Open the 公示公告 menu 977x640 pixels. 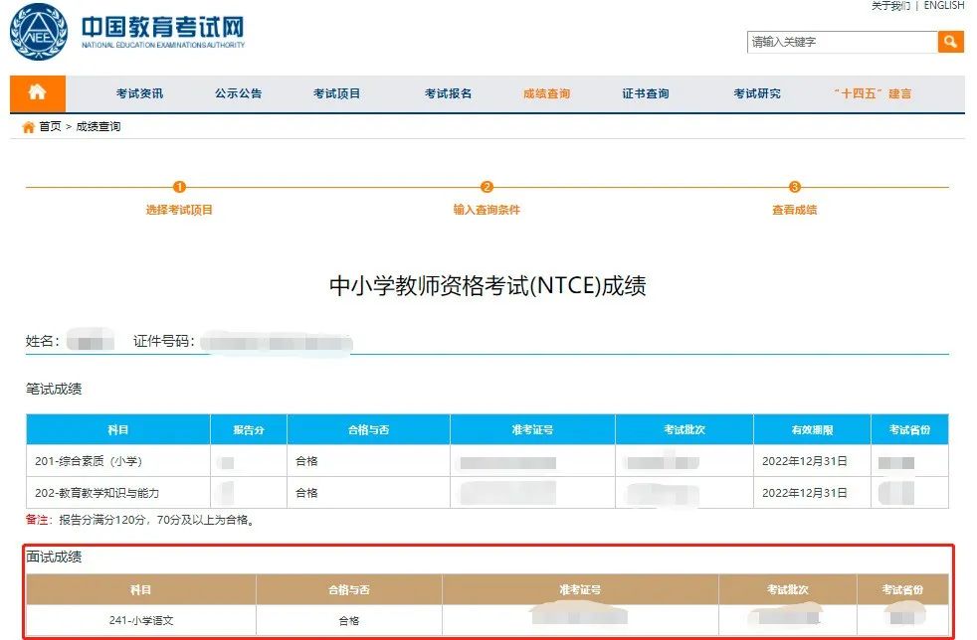[x=238, y=94]
